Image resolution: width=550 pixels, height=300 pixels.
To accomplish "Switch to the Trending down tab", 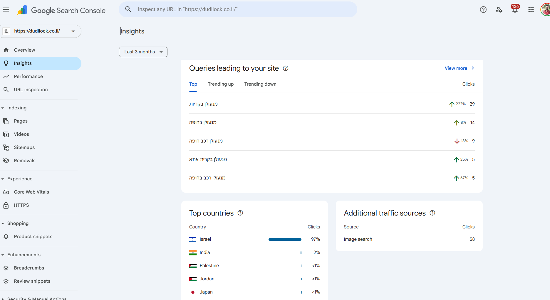I will 260,84.
